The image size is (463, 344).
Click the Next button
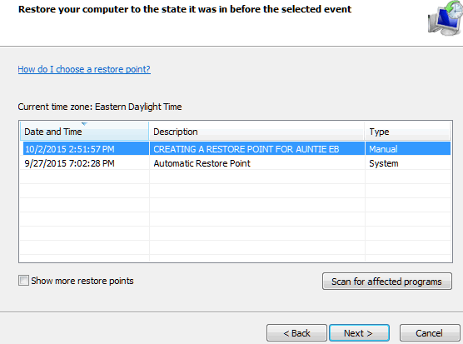(359, 333)
